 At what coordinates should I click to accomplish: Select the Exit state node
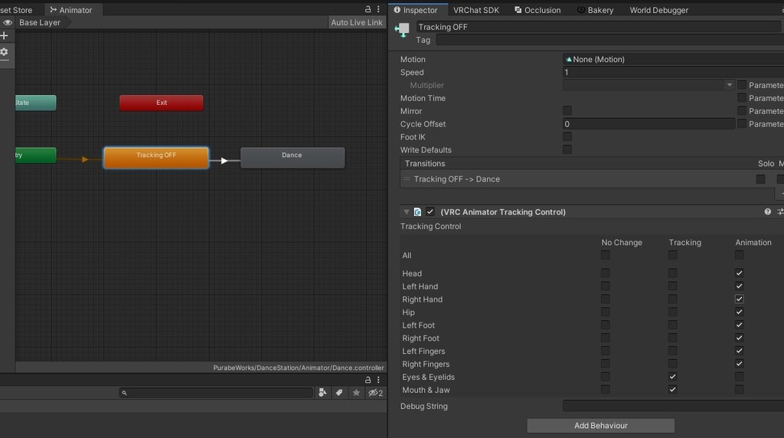pyautogui.click(x=161, y=103)
